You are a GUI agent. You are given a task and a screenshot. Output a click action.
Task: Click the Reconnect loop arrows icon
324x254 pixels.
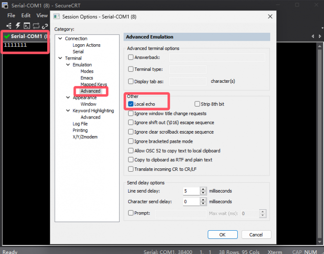pyautogui.click(x=36, y=26)
